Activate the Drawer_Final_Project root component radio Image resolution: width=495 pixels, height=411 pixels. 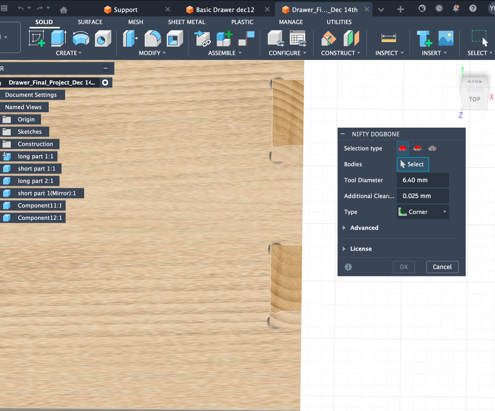coord(105,83)
